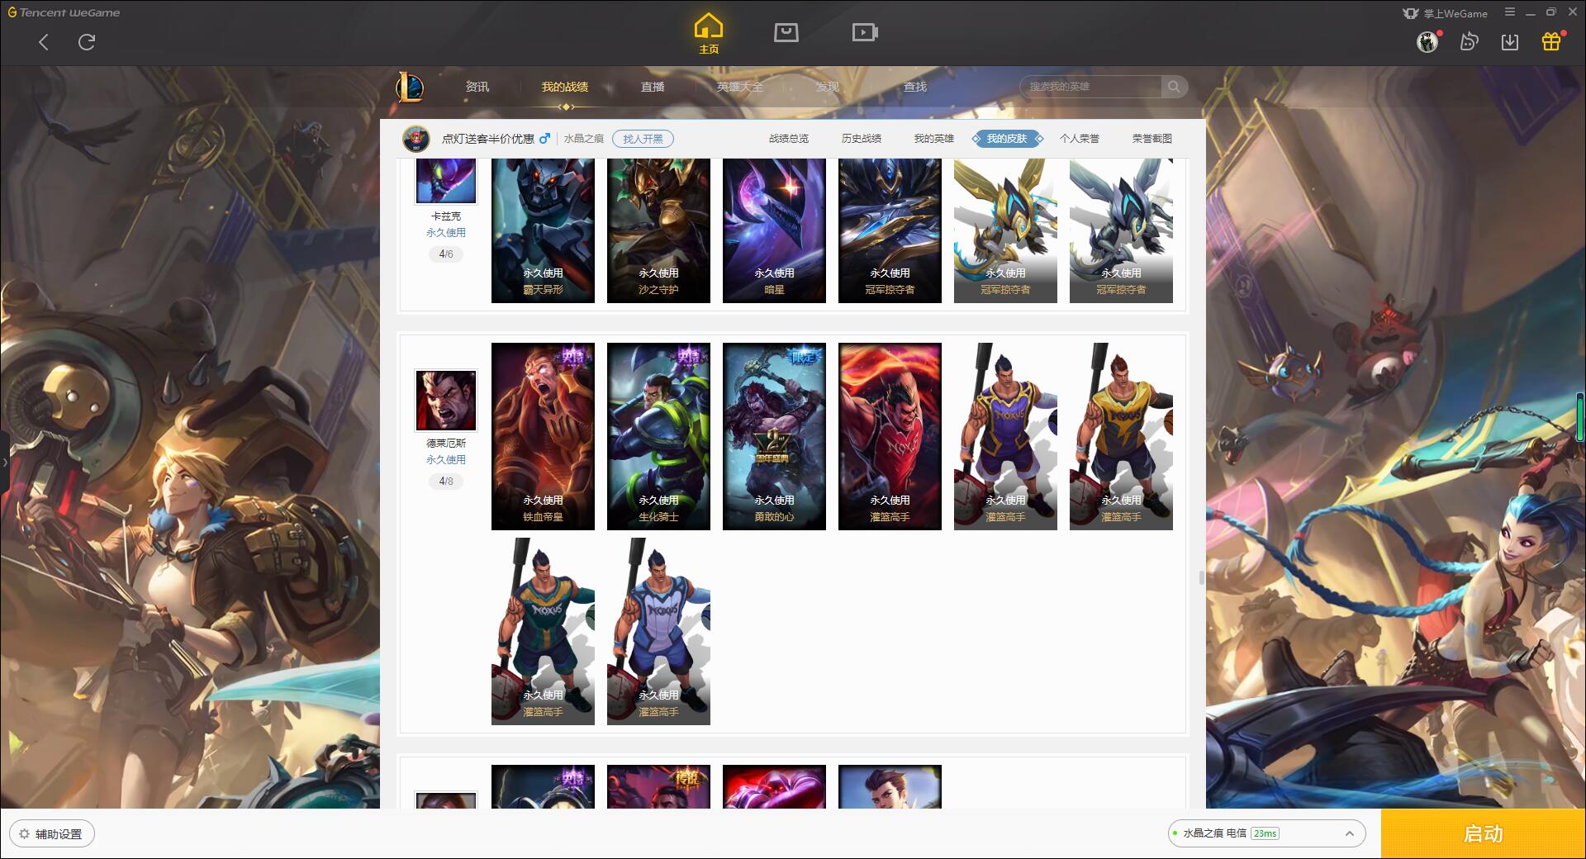The height and width of the screenshot is (859, 1586).
Task: Open the 沙之守护 skin card
Action: click(x=658, y=230)
